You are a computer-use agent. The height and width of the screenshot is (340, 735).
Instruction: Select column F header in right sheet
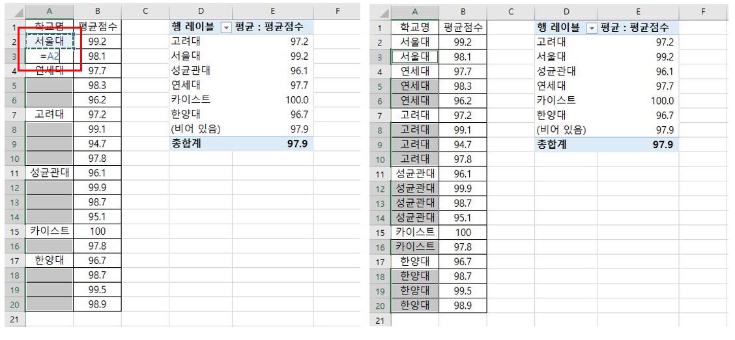pyautogui.click(x=702, y=12)
